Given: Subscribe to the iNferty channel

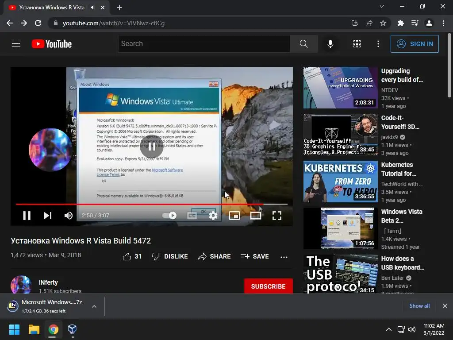Looking at the screenshot, I should [269, 286].
